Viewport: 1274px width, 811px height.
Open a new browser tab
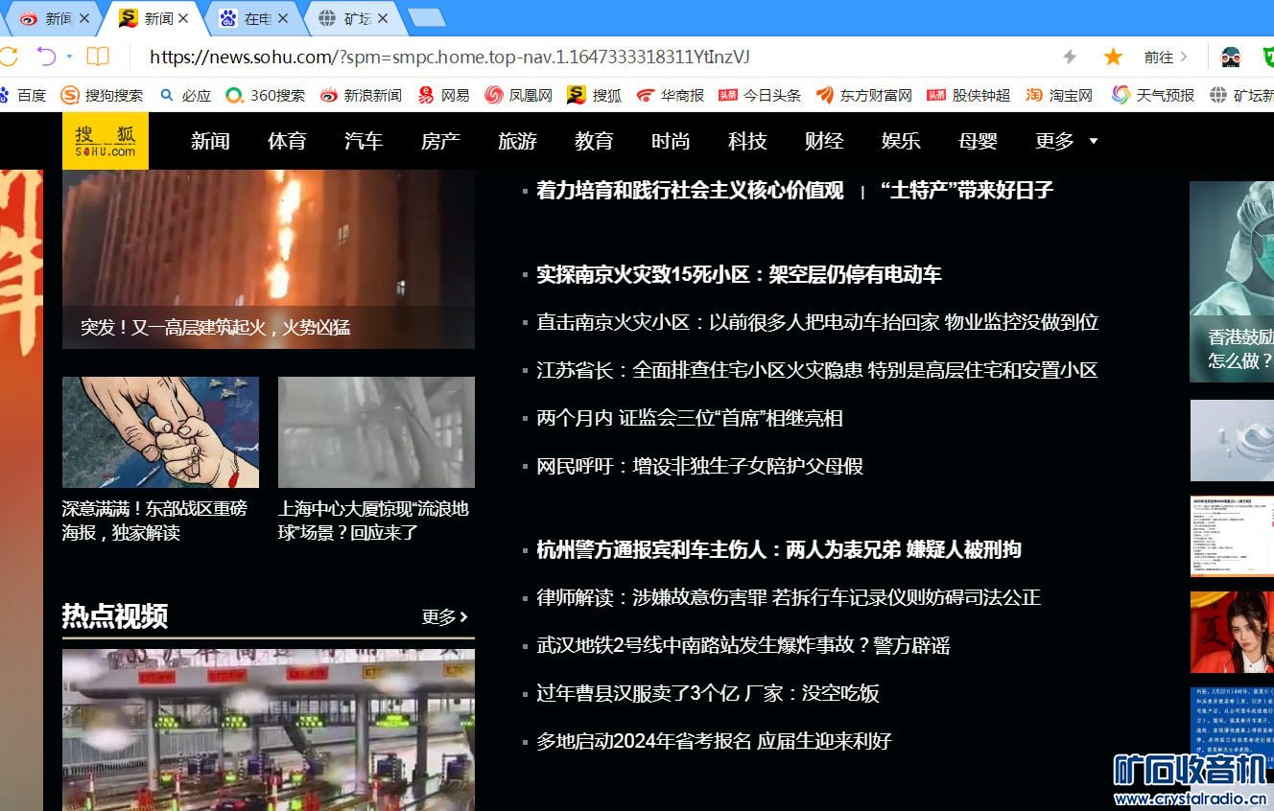[426, 18]
